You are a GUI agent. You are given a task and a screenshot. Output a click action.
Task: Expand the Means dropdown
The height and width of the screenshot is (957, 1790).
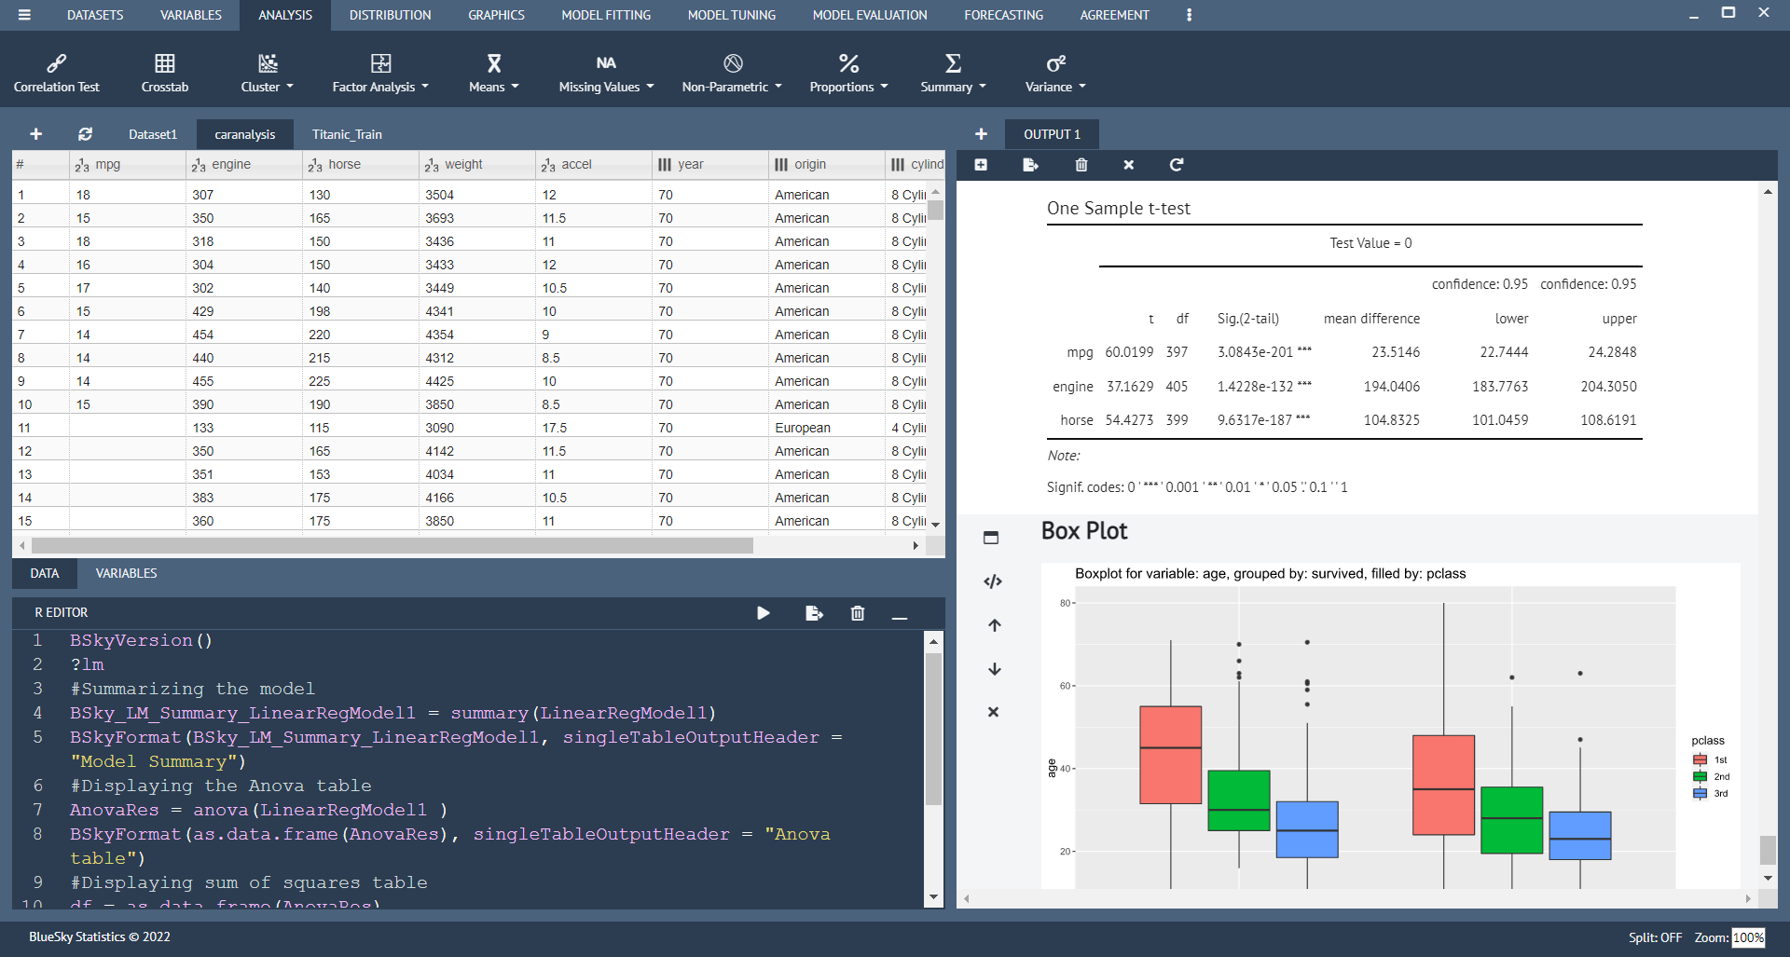pos(493,73)
